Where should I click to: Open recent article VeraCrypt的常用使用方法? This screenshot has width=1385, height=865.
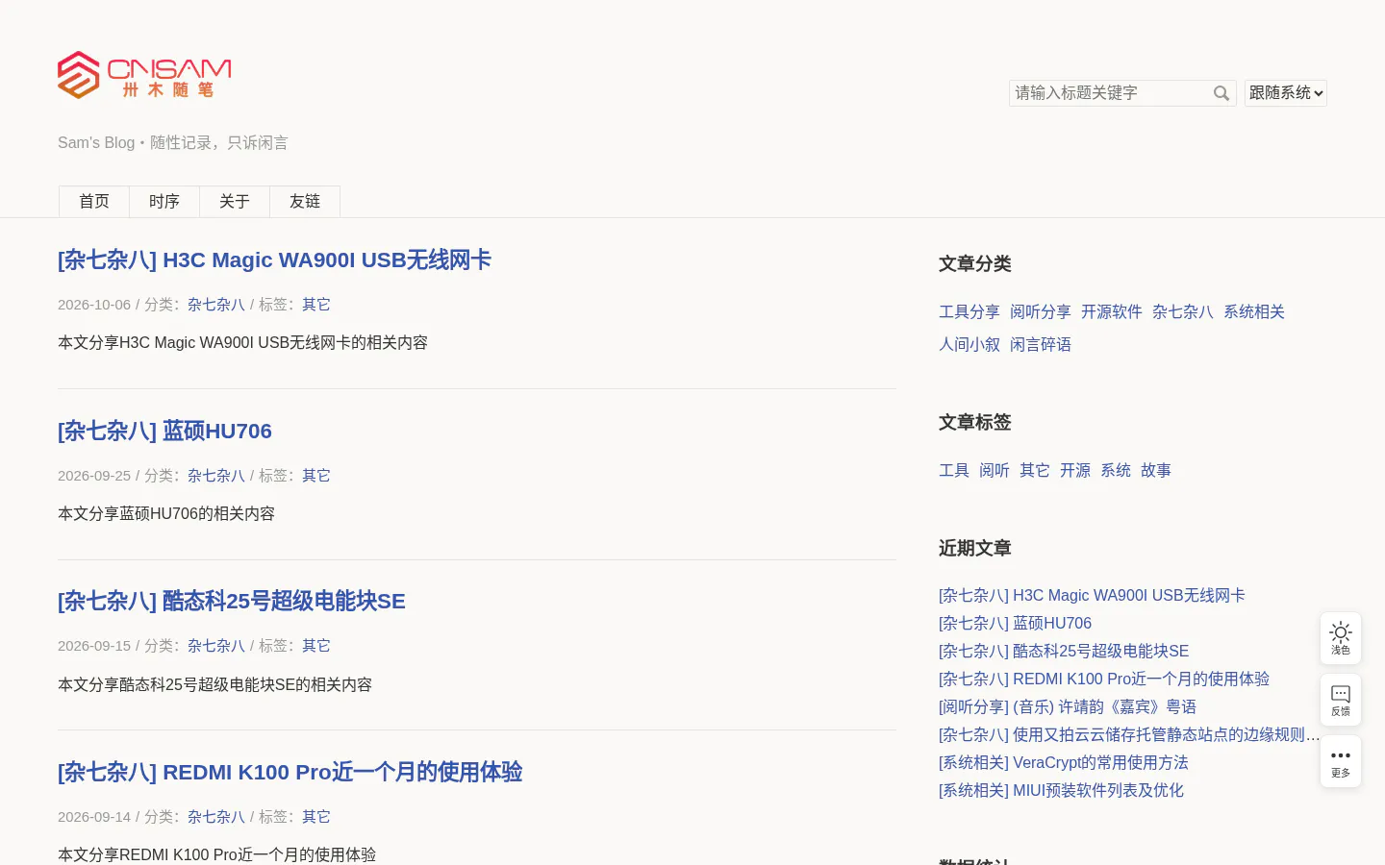[1064, 763]
